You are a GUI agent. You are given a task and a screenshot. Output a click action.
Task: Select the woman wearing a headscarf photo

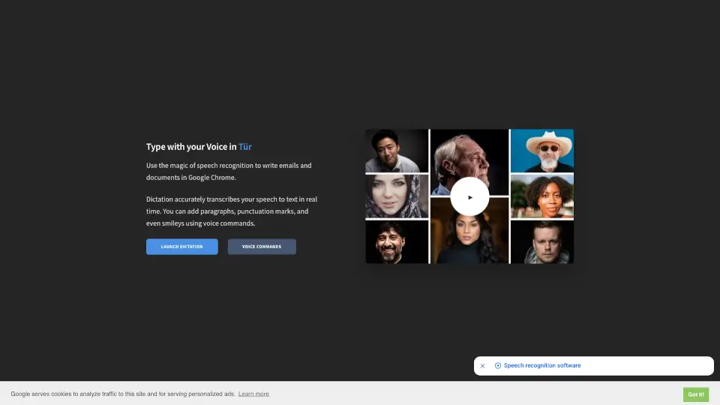pos(396,196)
